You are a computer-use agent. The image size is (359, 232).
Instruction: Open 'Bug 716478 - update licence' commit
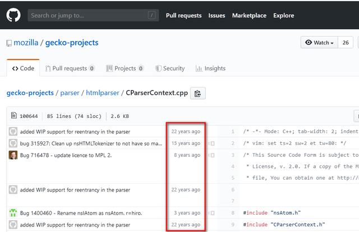click(66, 155)
